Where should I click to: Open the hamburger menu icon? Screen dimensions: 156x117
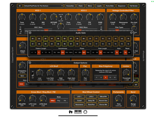click(20, 6)
